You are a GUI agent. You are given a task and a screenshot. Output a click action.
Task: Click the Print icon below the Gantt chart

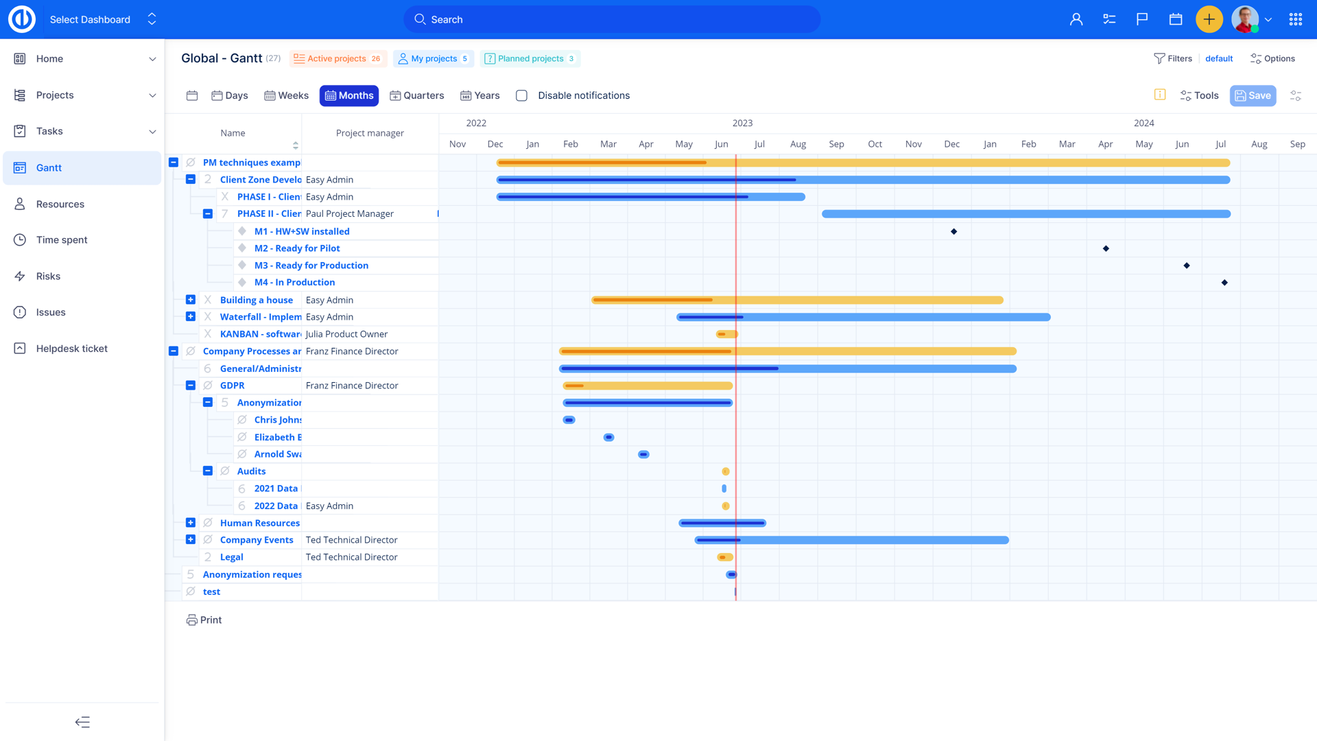[191, 620]
